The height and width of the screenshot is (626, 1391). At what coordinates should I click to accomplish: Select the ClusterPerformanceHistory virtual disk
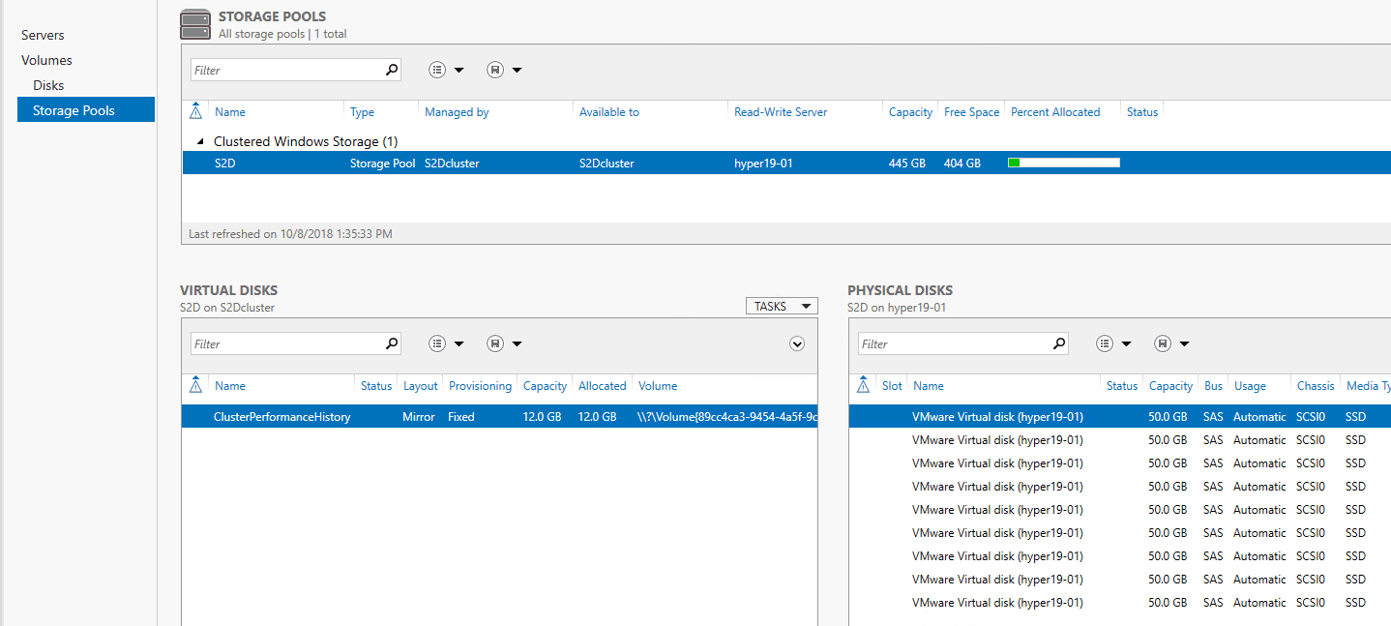[499, 417]
